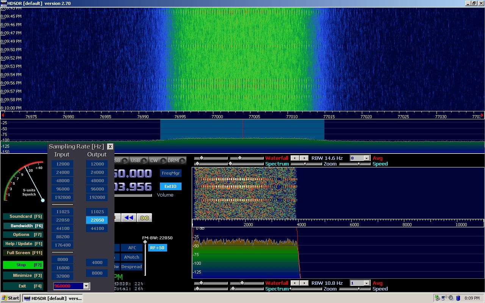Click the left arrow next to RBW 10.8 Hz
This screenshot has height=303, width=485.
click(x=295, y=283)
